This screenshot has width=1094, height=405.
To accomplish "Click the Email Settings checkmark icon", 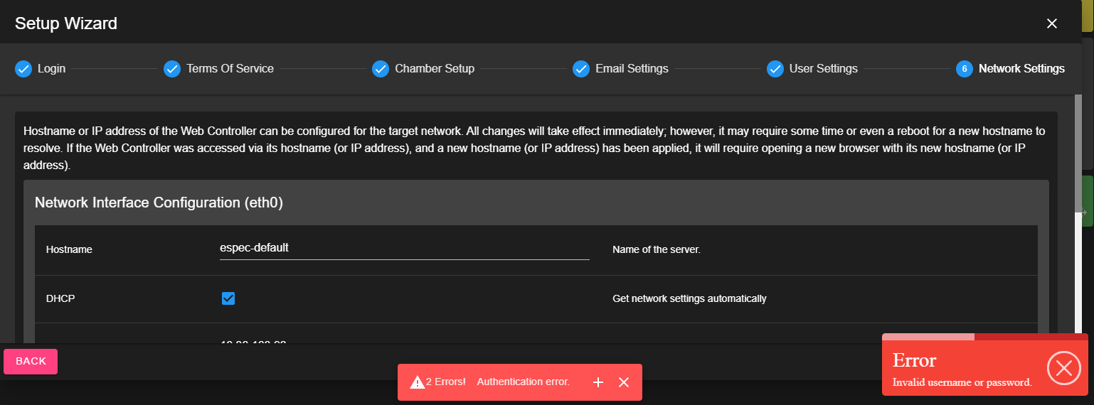I will [x=582, y=69].
